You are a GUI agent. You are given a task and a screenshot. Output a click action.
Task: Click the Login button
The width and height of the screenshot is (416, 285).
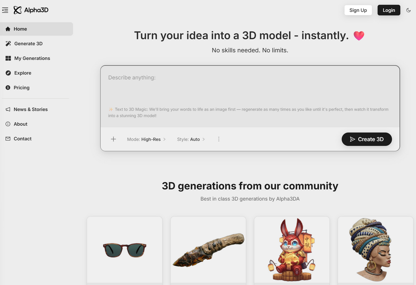click(x=388, y=10)
